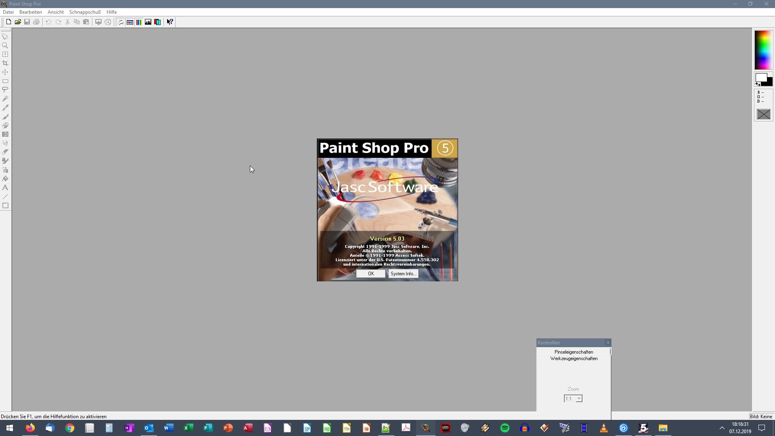Click the System Info... button
The width and height of the screenshot is (775, 436).
click(403, 274)
